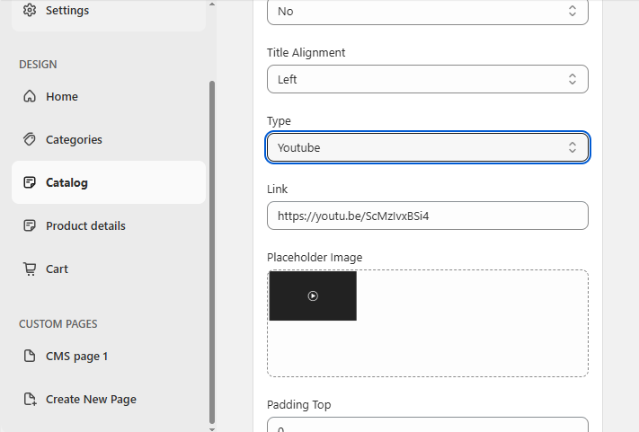The image size is (639, 432).
Task: Click the sidebar scroll up arrow
Action: point(212,4)
